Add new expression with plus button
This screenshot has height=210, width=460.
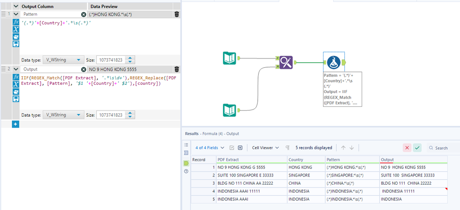click(16, 124)
